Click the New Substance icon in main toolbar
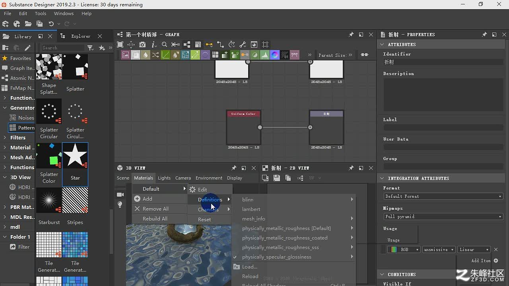This screenshot has width=509, height=286. [6, 24]
